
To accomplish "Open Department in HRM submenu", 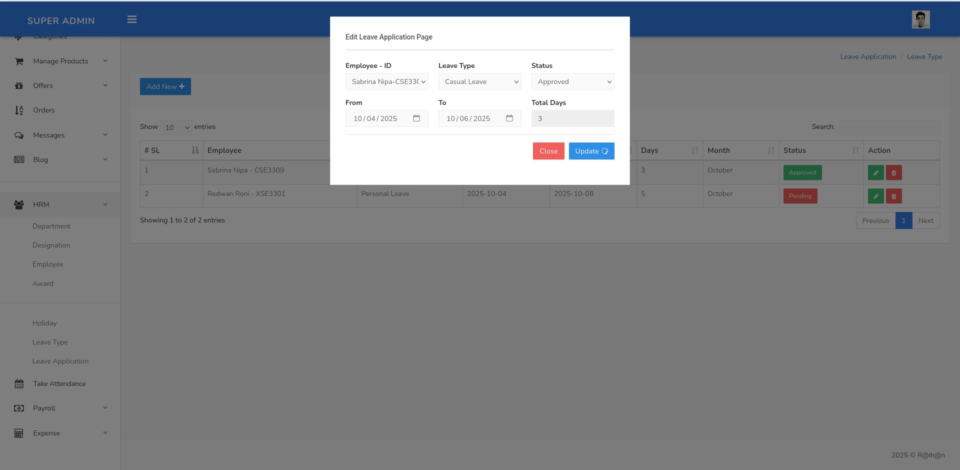I will click(x=51, y=226).
